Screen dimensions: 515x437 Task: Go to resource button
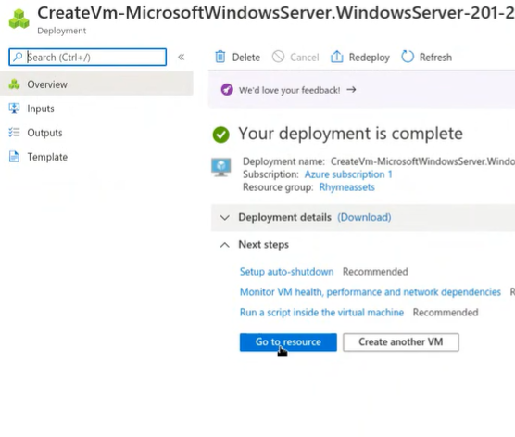(288, 342)
